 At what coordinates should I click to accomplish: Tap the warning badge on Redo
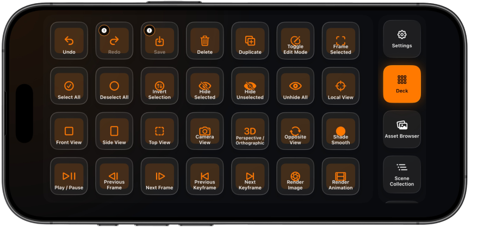coord(104,30)
